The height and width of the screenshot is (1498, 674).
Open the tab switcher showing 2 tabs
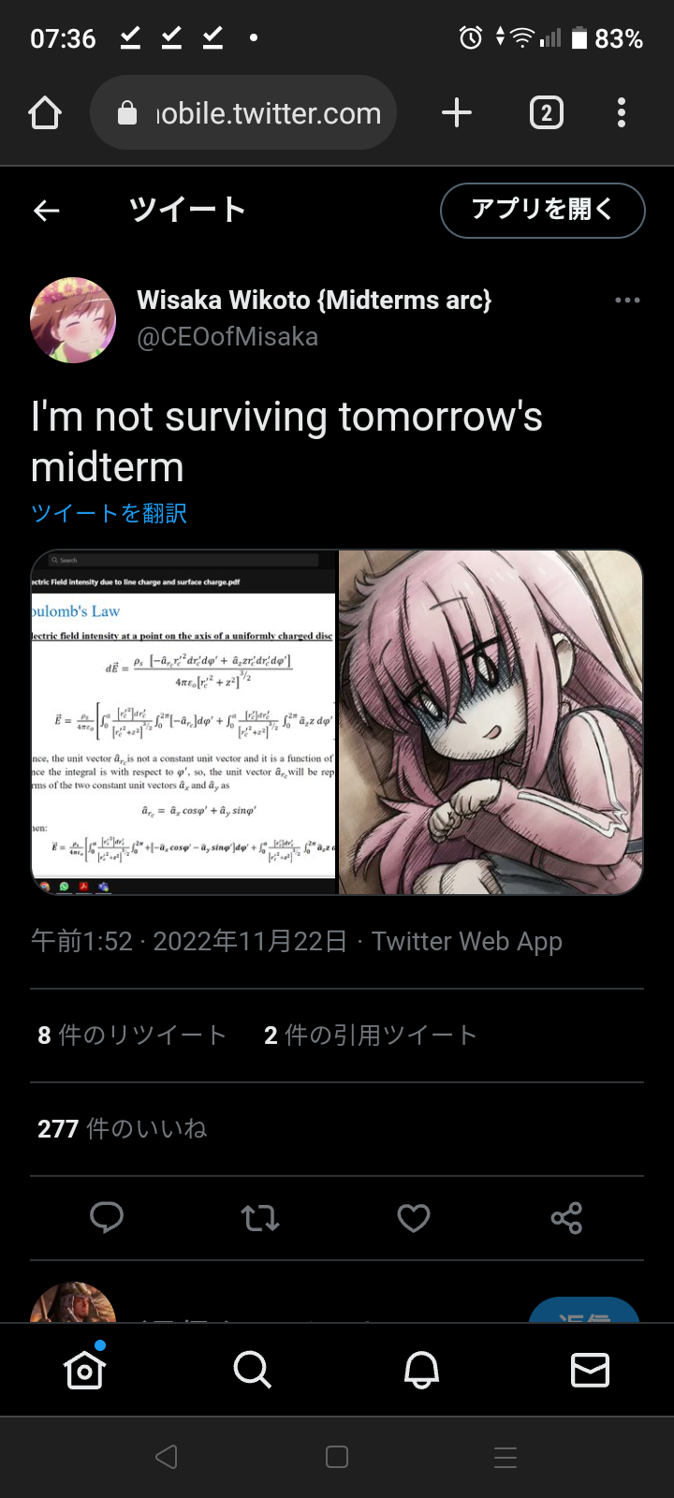pos(547,113)
